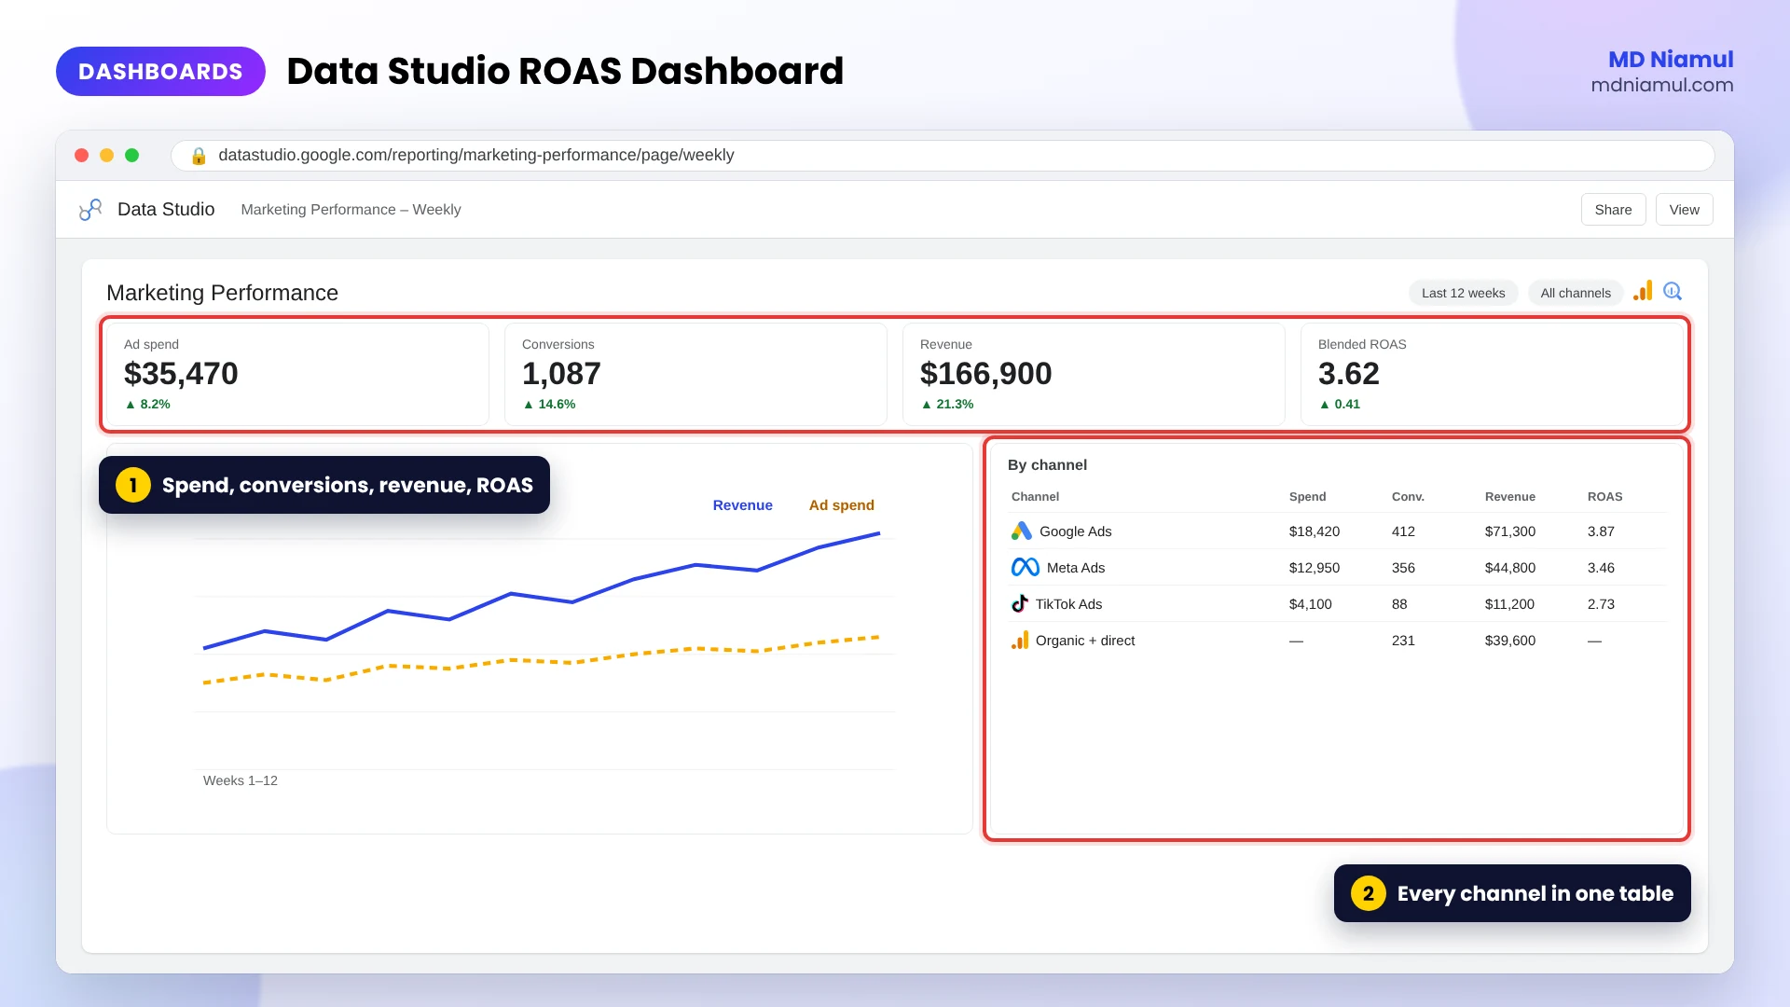Click the DASHBOARDS badge

pos(160,72)
